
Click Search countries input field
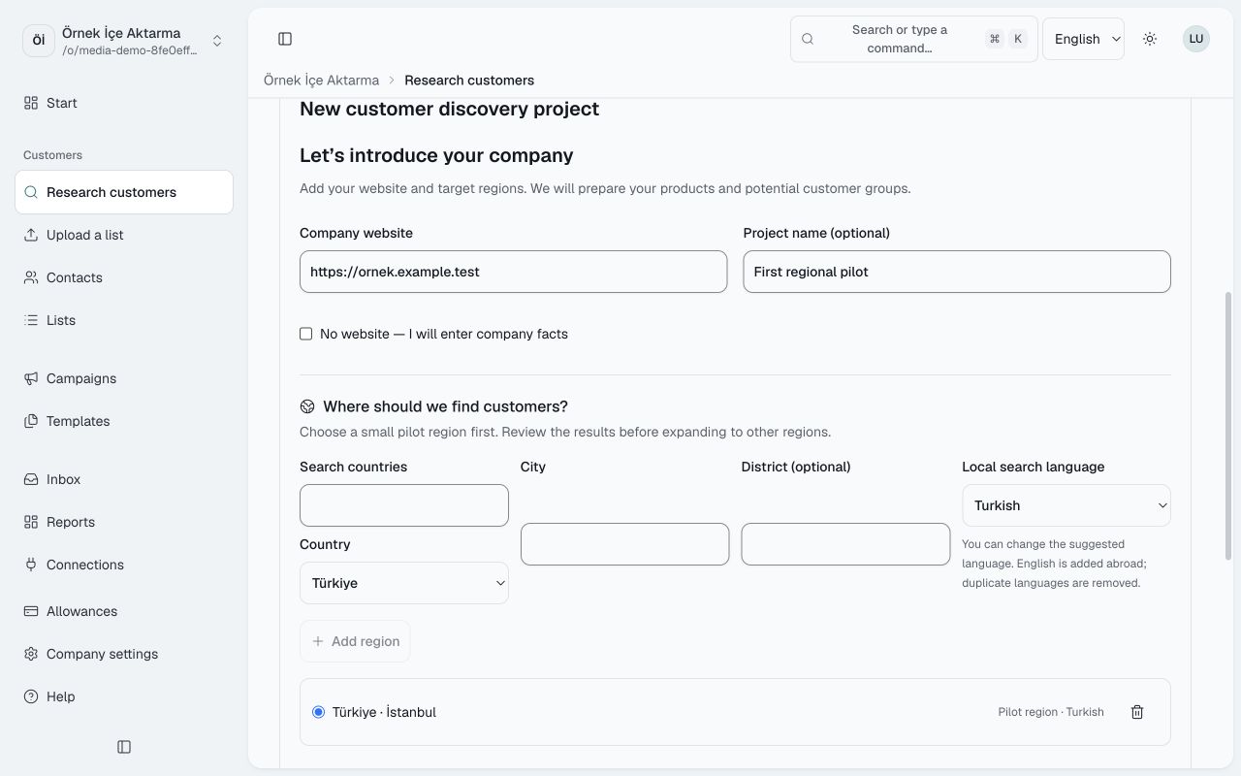[x=404, y=505]
